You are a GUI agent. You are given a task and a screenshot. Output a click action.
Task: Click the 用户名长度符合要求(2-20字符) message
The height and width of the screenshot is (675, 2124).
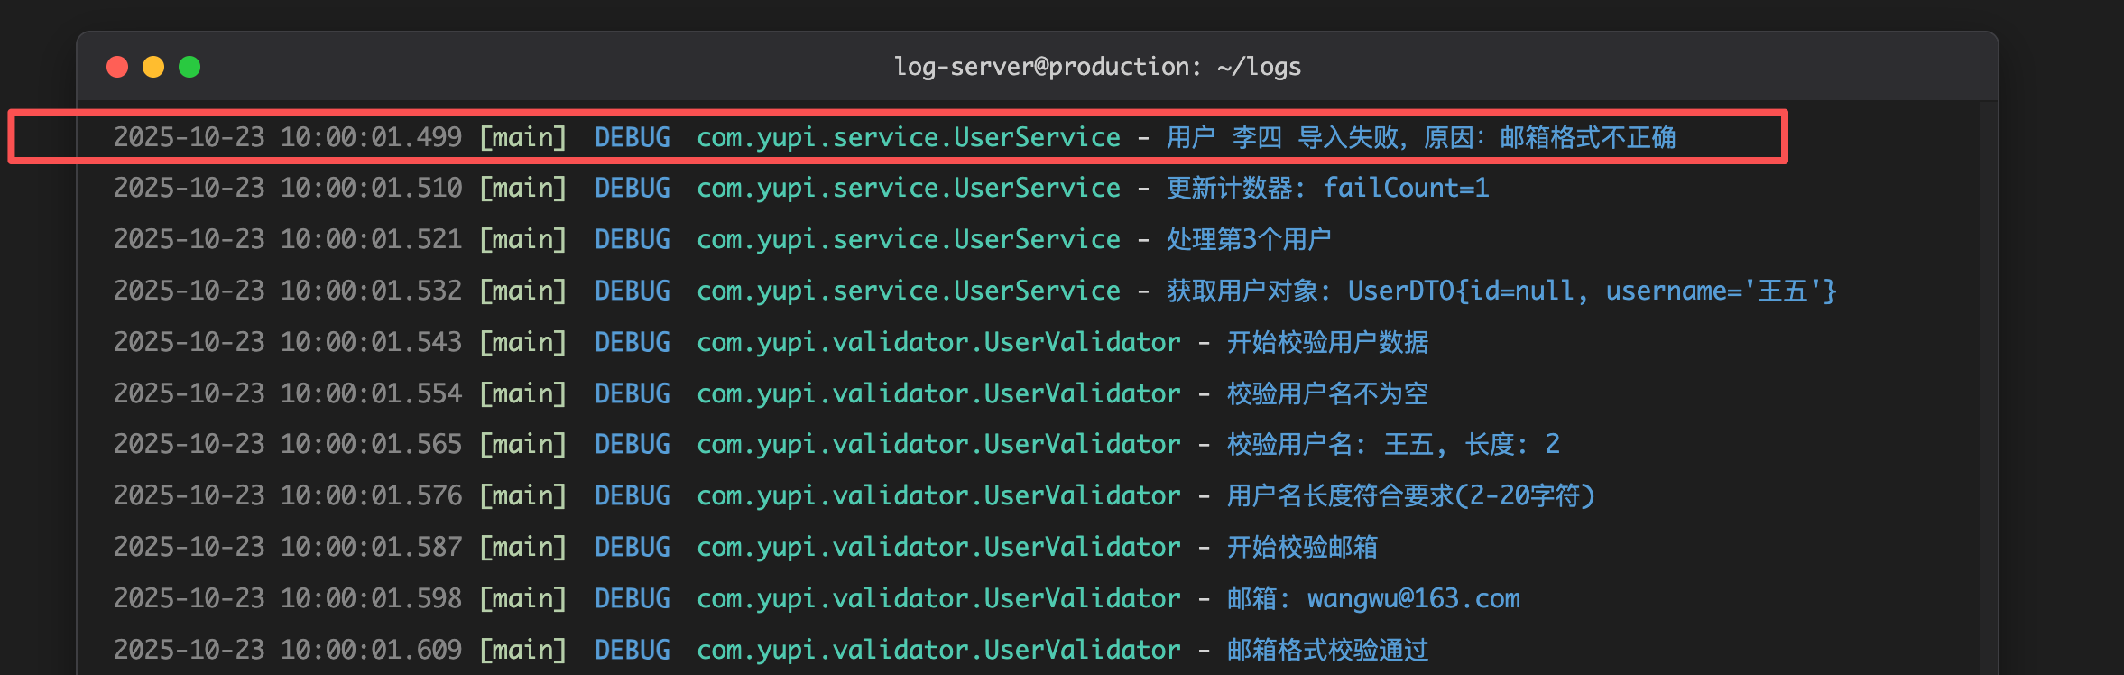1410,495
